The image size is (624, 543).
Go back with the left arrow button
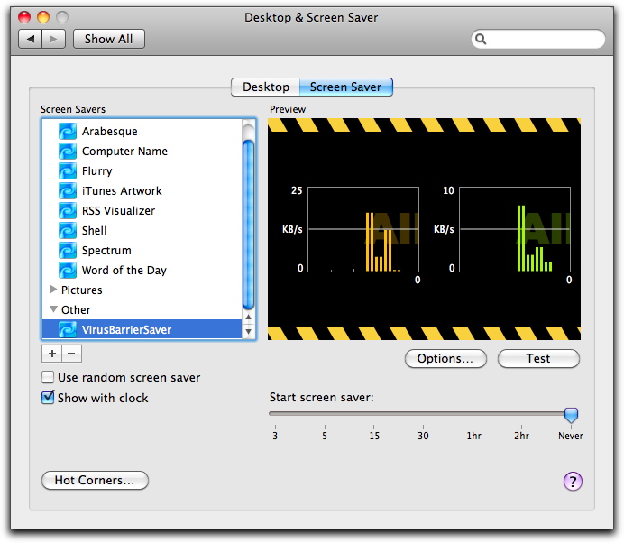[x=31, y=39]
